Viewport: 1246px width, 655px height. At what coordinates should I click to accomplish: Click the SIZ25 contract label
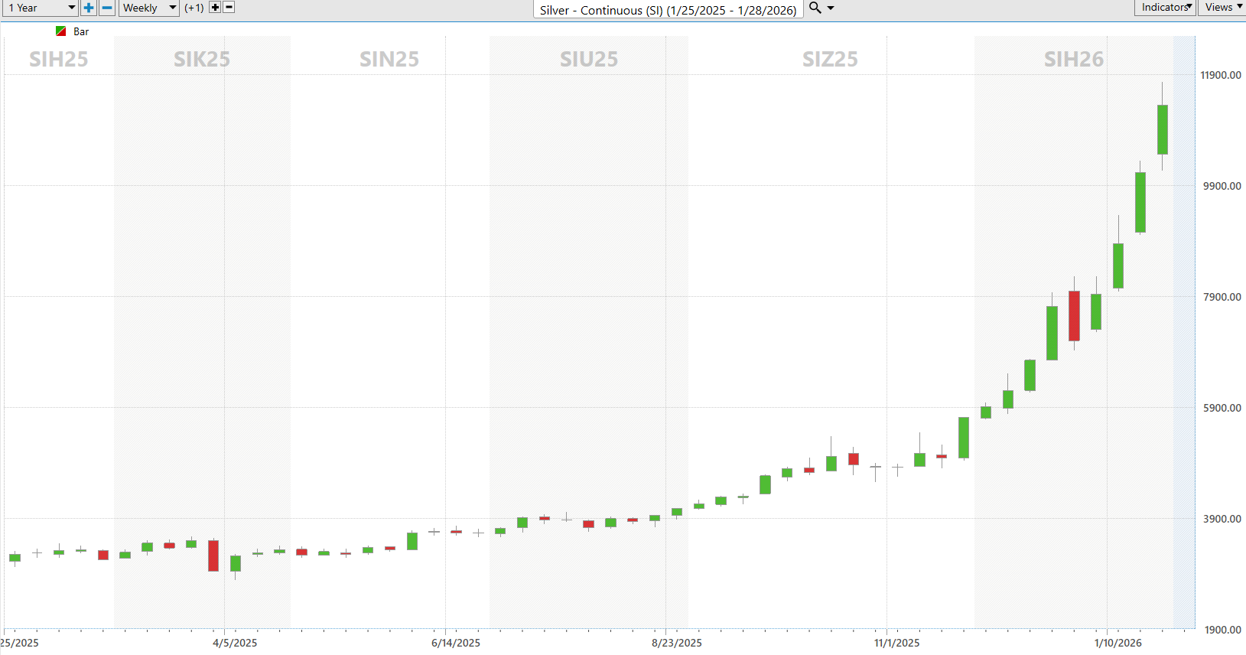(x=830, y=59)
